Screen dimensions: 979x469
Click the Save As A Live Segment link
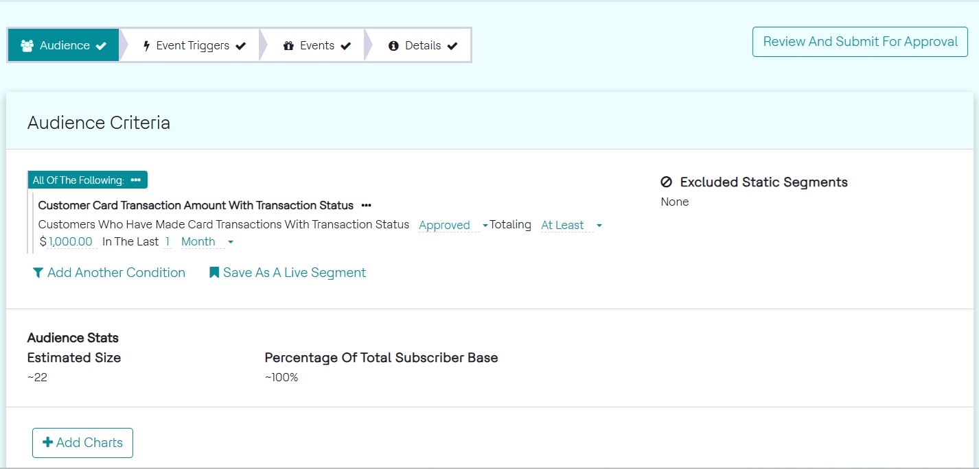click(294, 273)
